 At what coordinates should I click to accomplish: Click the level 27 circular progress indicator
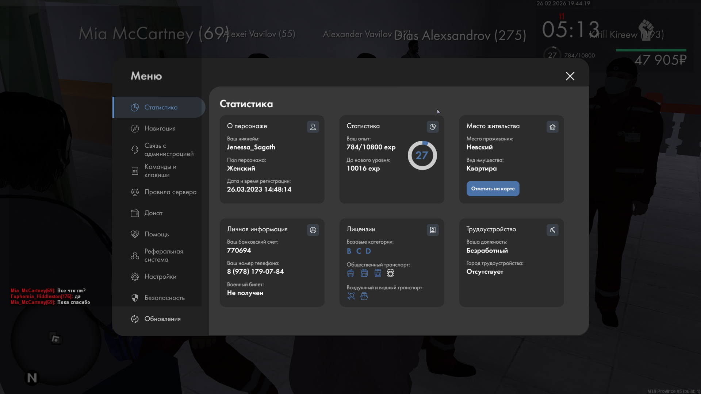(x=422, y=155)
